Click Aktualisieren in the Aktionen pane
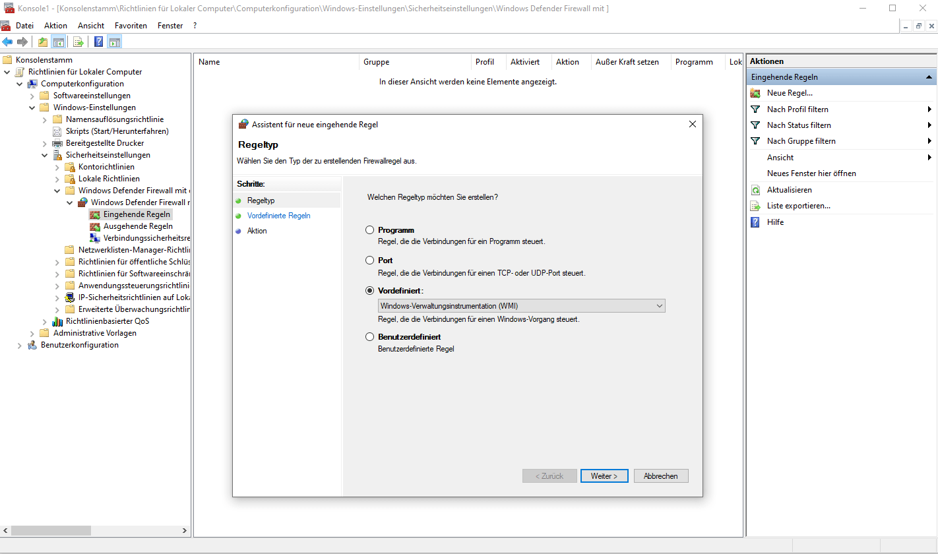This screenshot has height=554, width=938. 789,189
